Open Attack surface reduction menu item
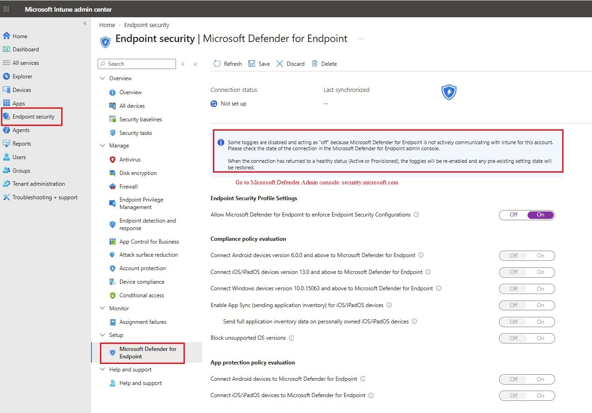This screenshot has width=592, height=413. [x=148, y=255]
